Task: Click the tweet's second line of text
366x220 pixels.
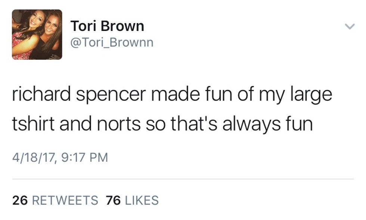Action: pos(162,124)
